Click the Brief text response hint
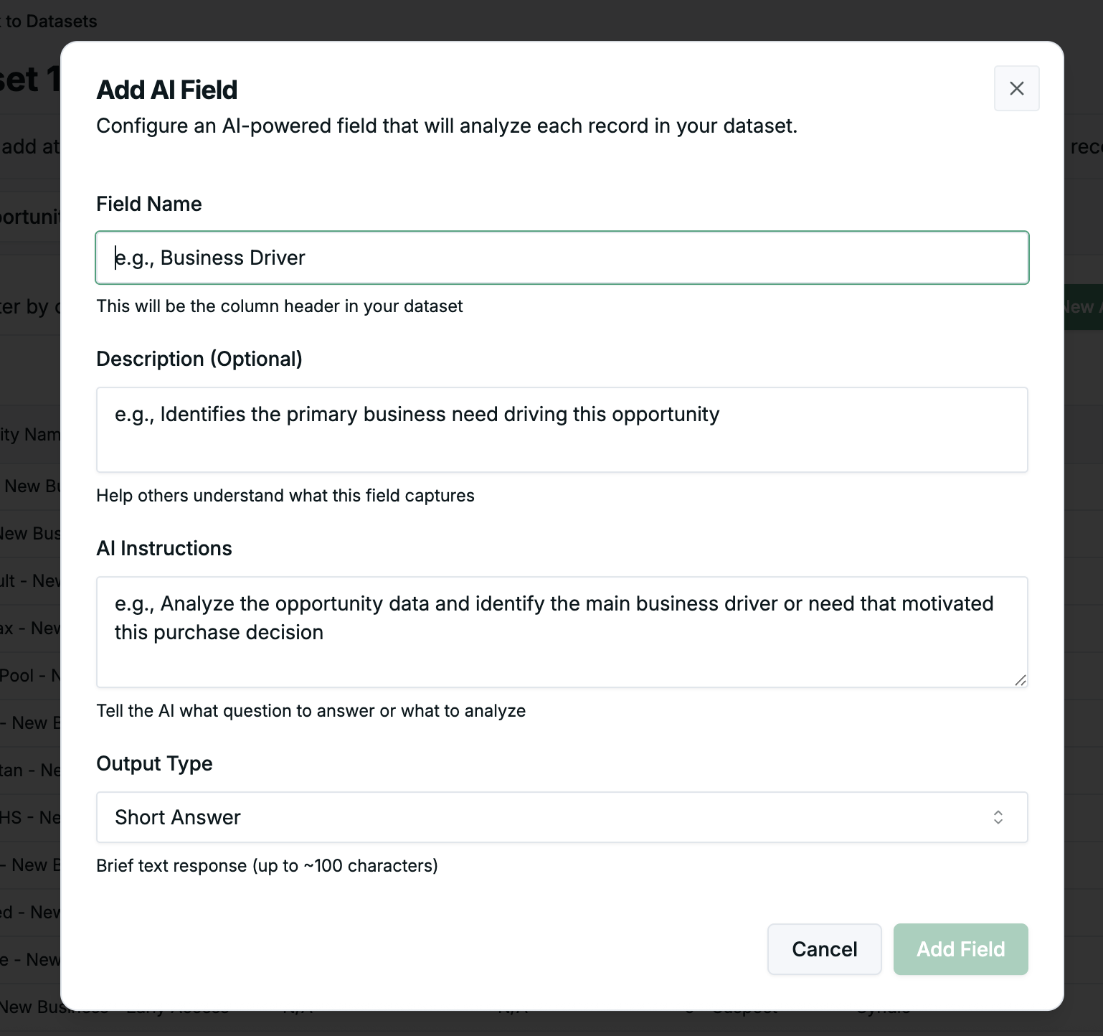1103x1036 pixels. click(x=267, y=866)
